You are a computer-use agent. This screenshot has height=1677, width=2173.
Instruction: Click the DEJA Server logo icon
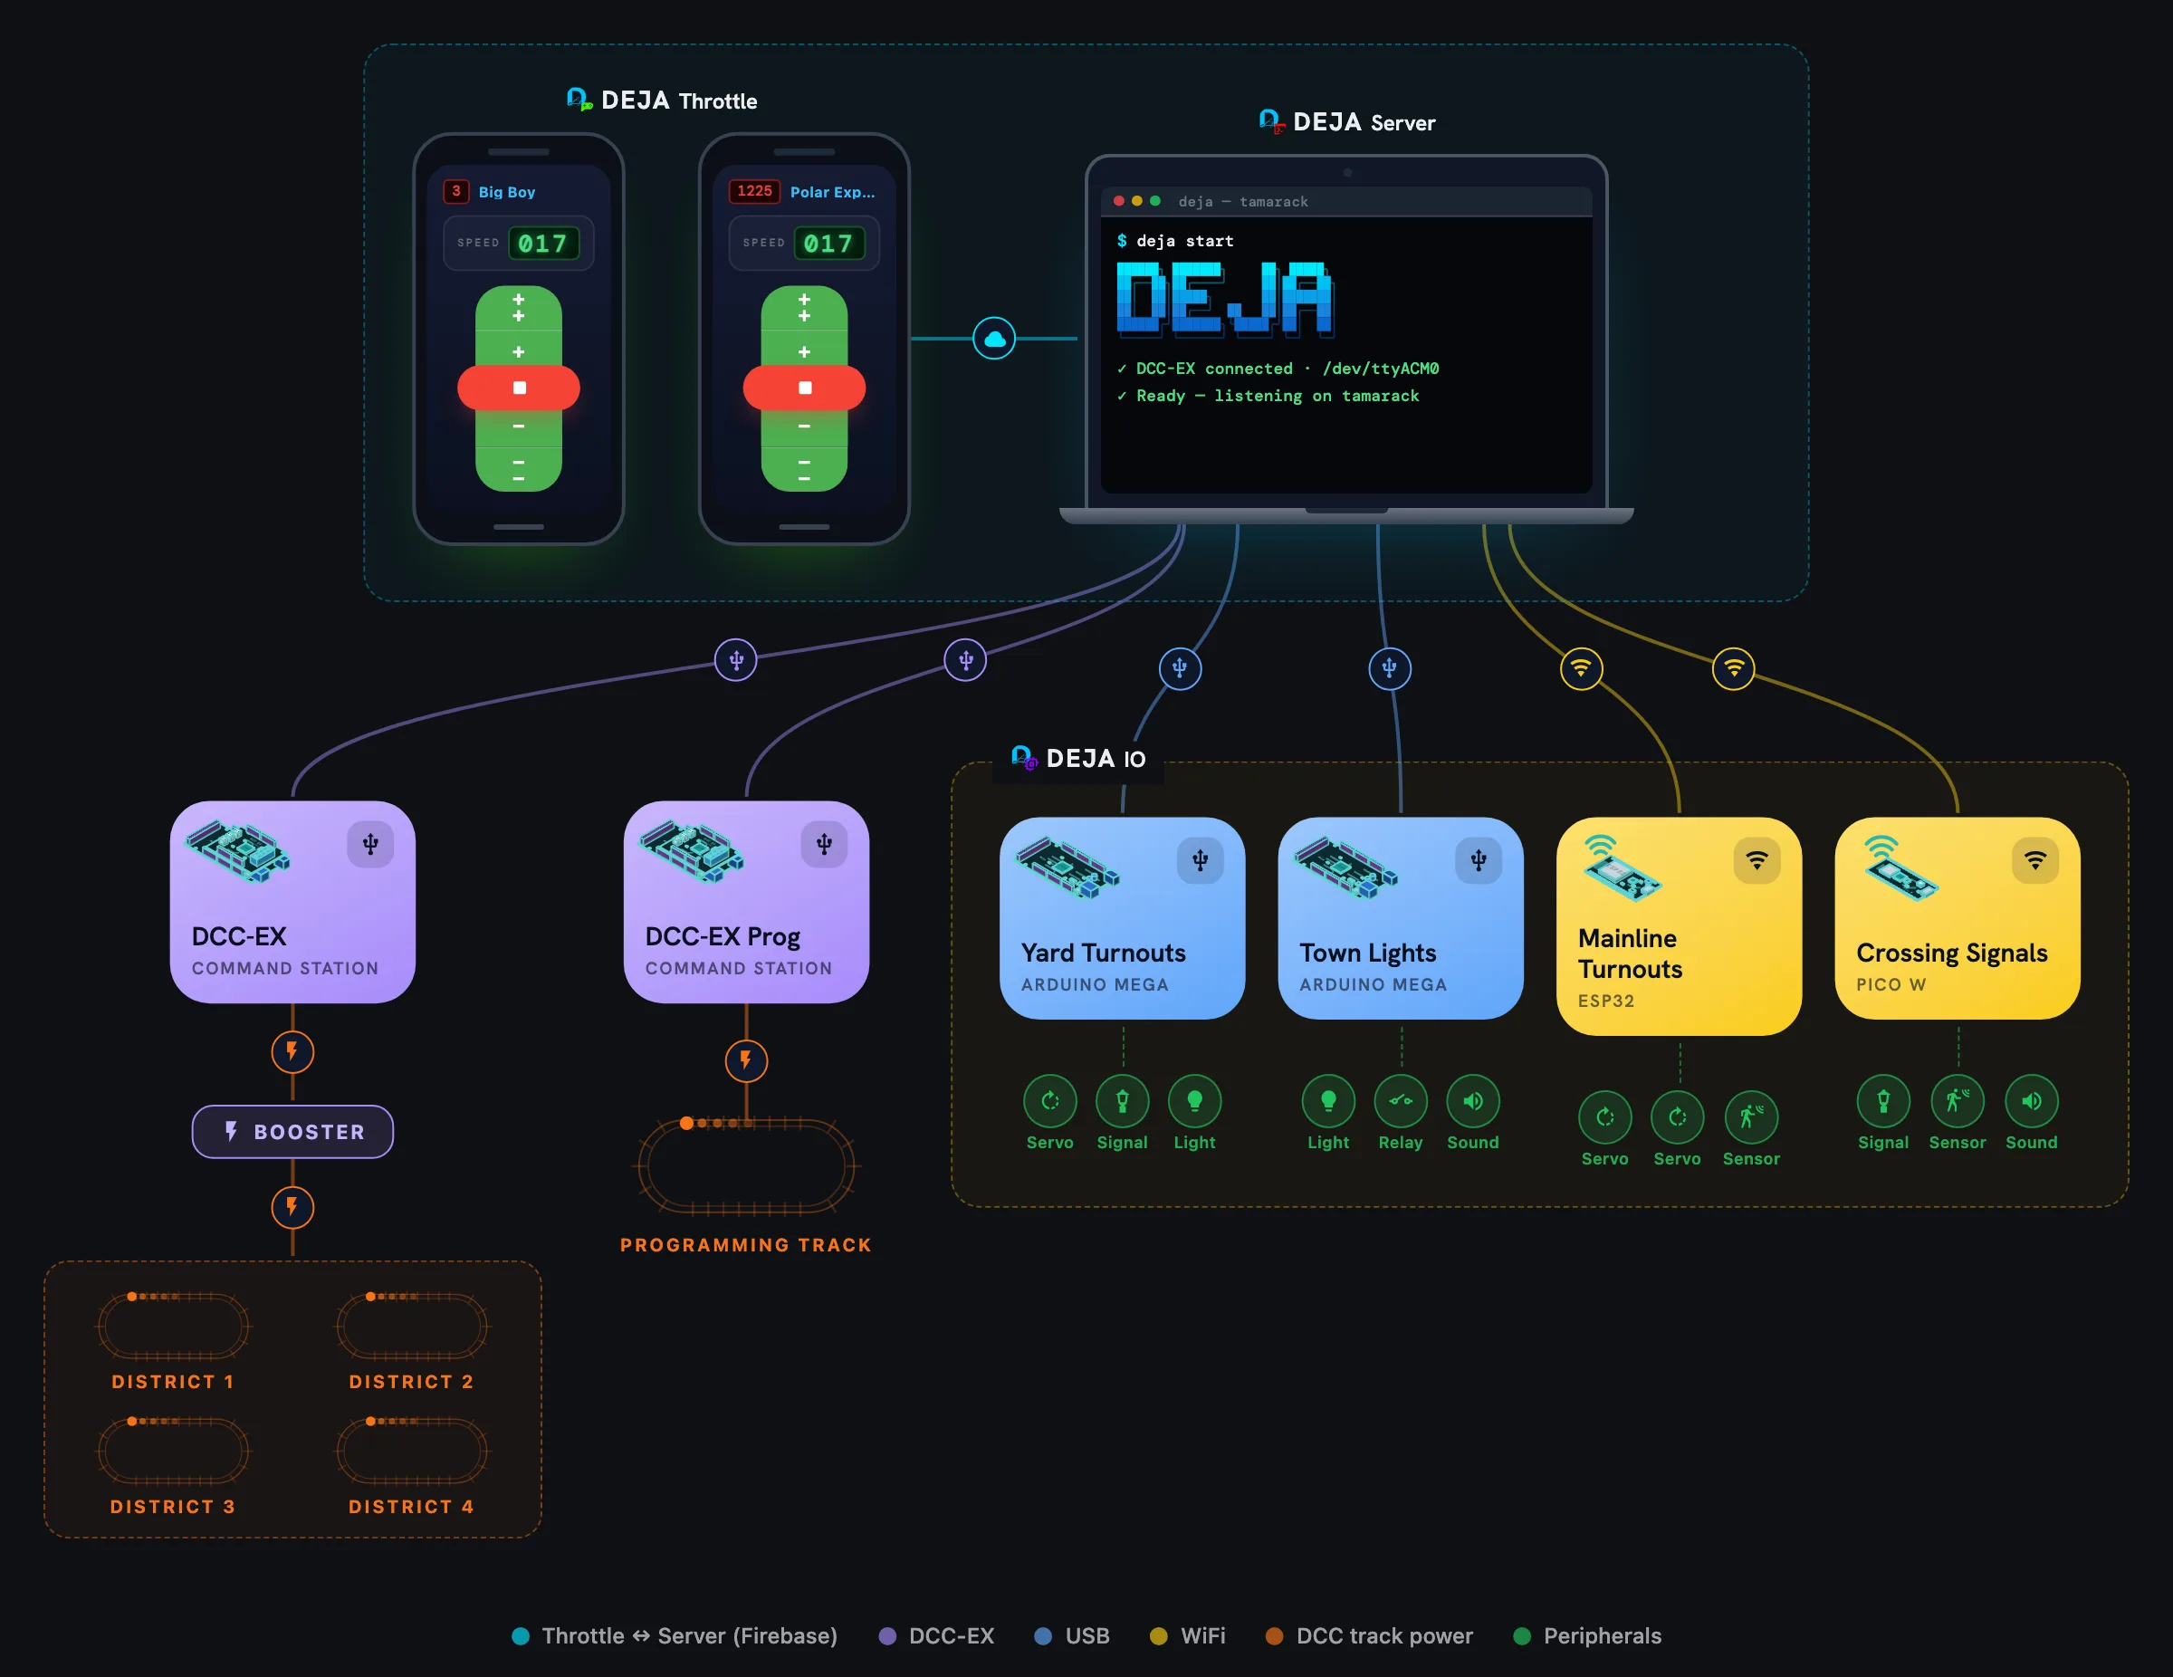1271,121
